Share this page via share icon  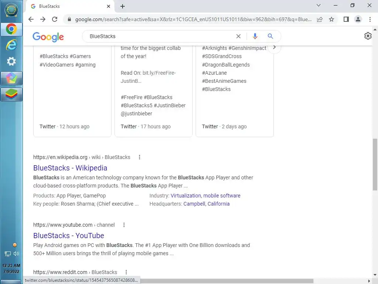[320, 19]
